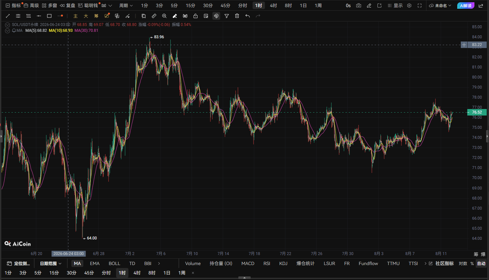This screenshot has width=489, height=280.
Task: Expand more main indicators after BBI
Action: (159, 263)
